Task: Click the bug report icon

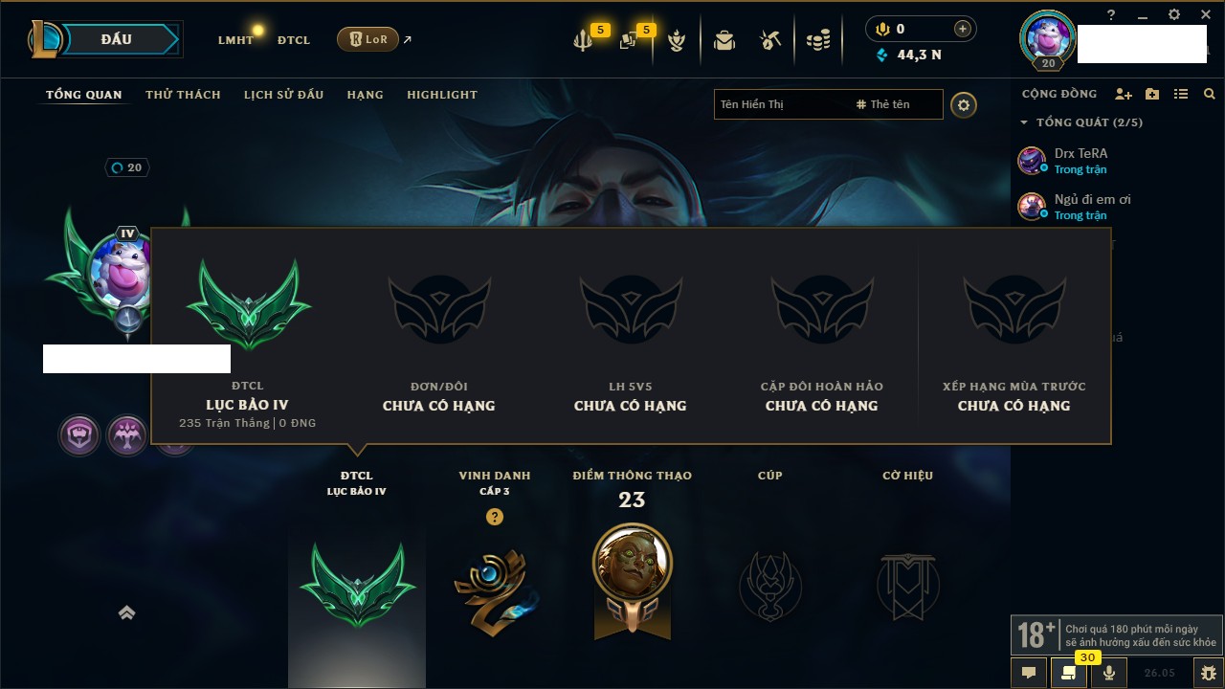Action: pos(1208,673)
